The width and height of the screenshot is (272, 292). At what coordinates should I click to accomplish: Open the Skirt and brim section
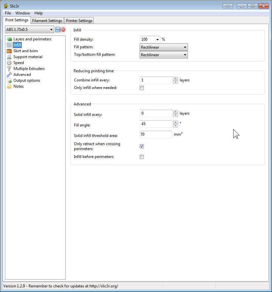[x=26, y=51]
